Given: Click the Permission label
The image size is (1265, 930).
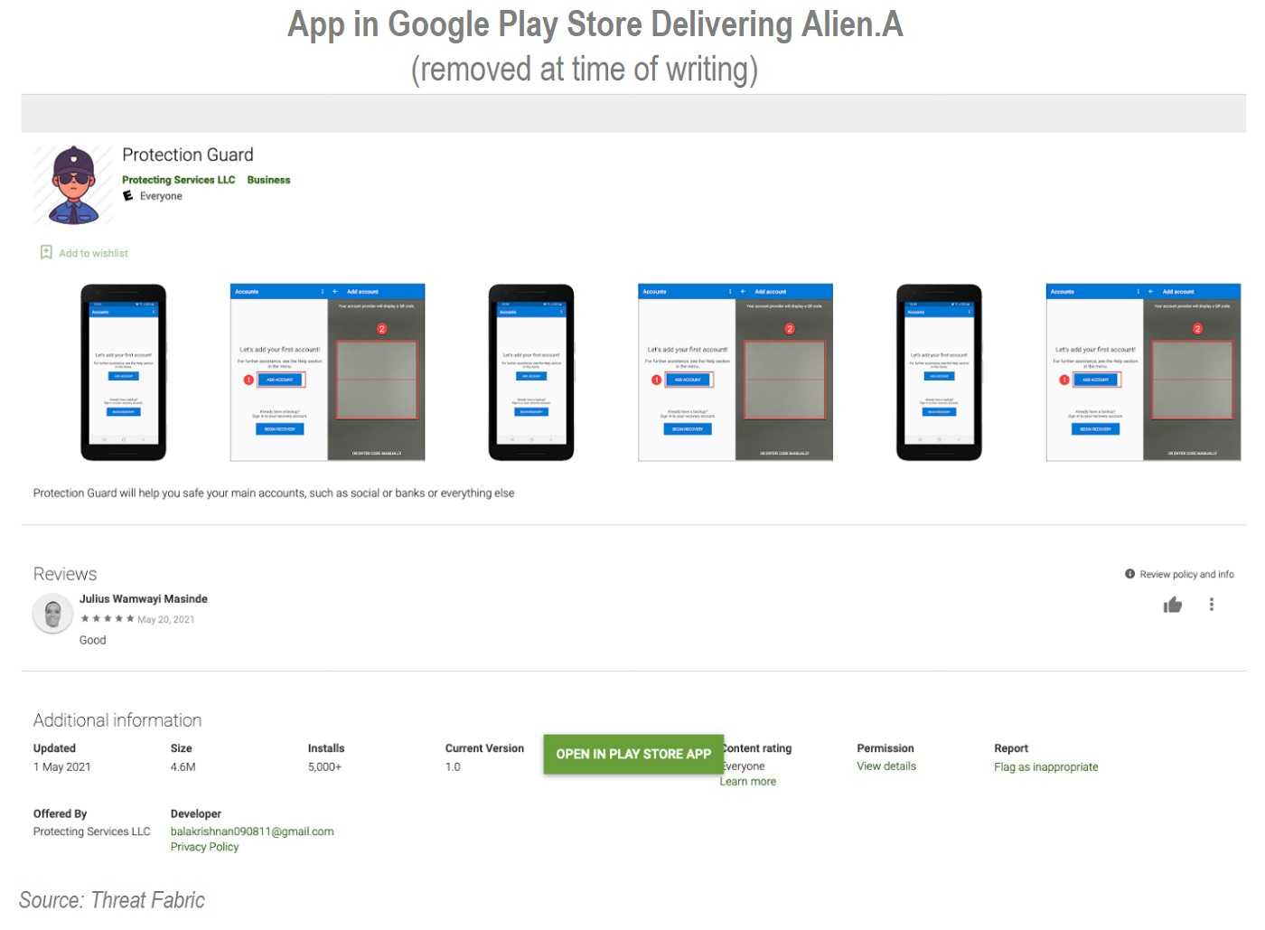Looking at the screenshot, I should click(885, 748).
